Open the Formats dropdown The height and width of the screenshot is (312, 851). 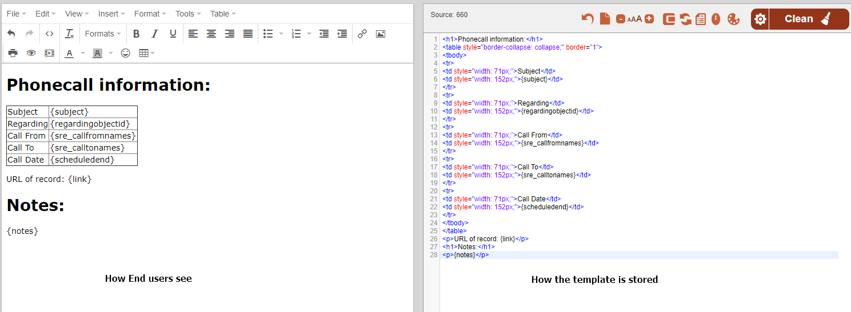[103, 34]
